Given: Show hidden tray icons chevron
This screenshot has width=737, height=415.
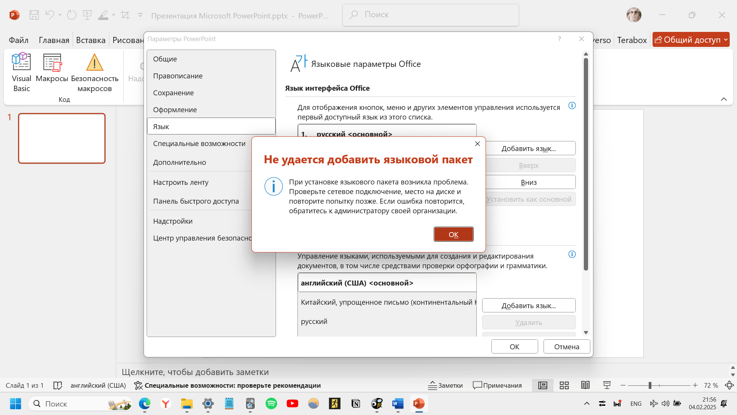Looking at the screenshot, I should pyautogui.click(x=587, y=403).
